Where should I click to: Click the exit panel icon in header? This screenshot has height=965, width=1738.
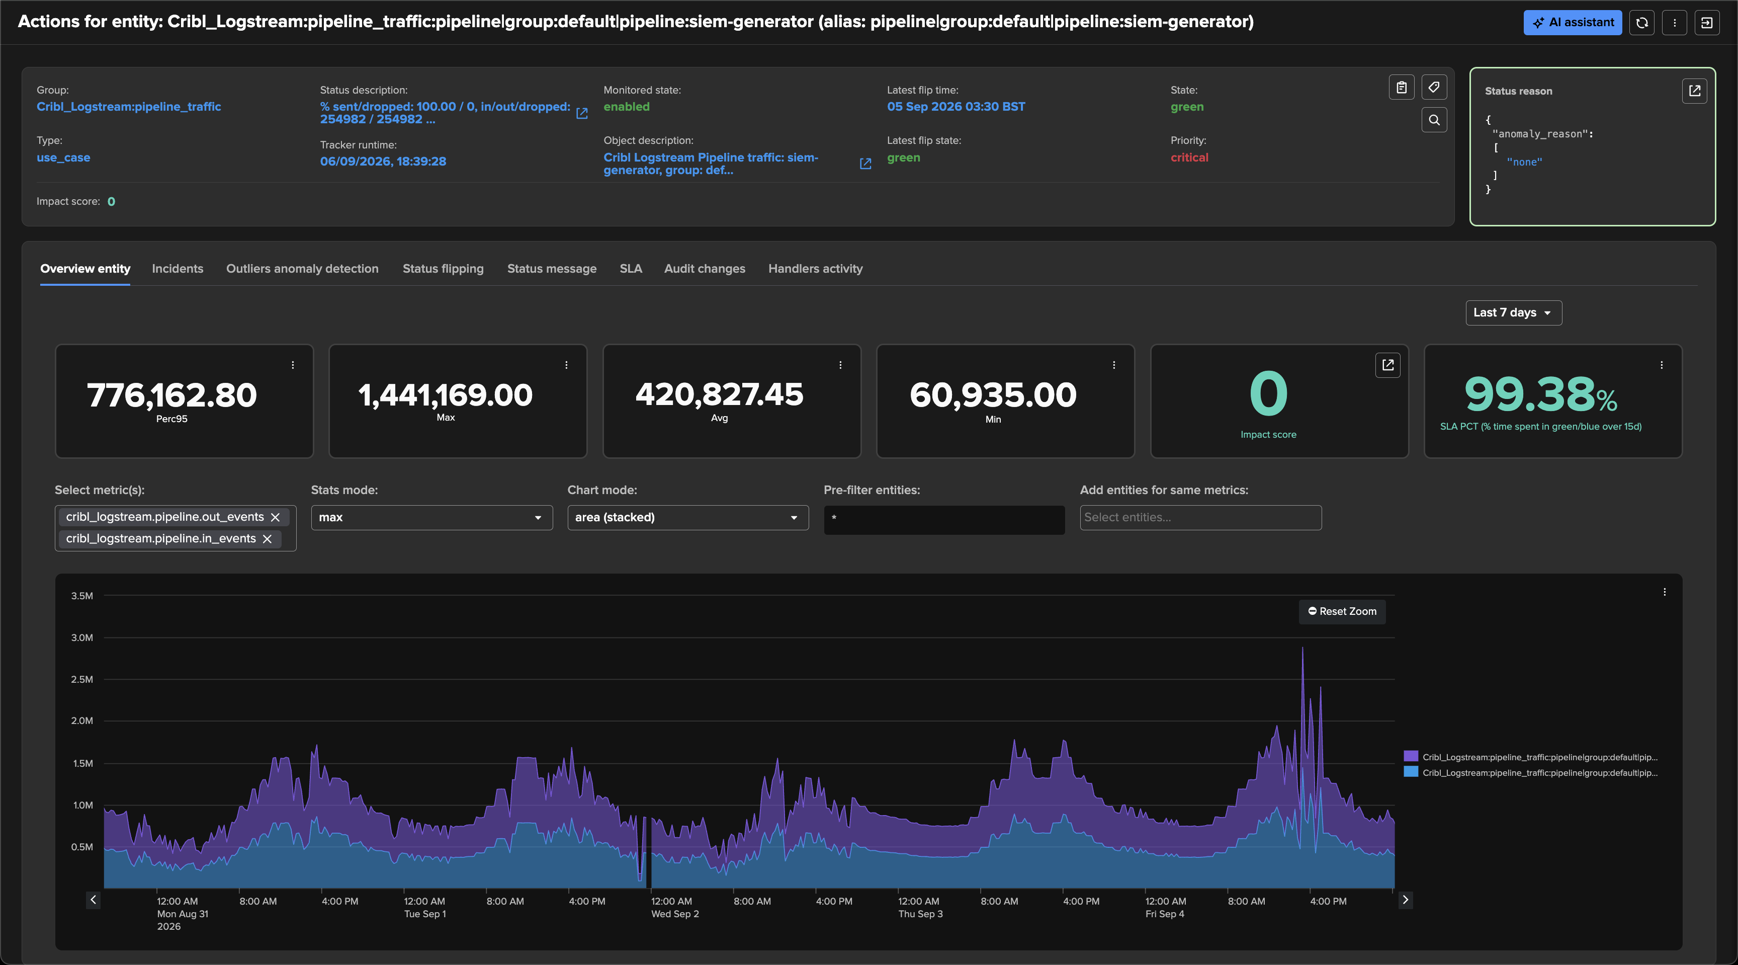tap(1707, 22)
